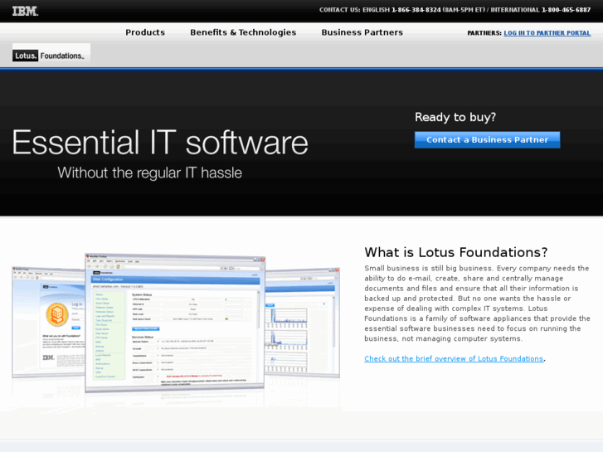The image size is (603, 452).
Task: Click the 'Ready to buy?' text
Action: [x=455, y=117]
